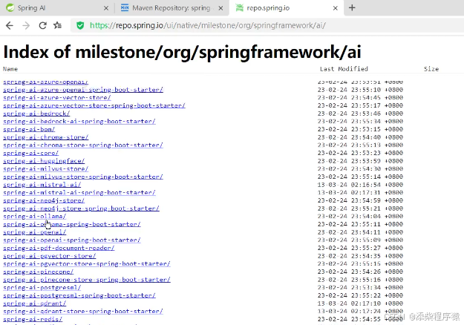Open spring-ai-redis/ folder link
464x325 pixels.
tap(33, 319)
